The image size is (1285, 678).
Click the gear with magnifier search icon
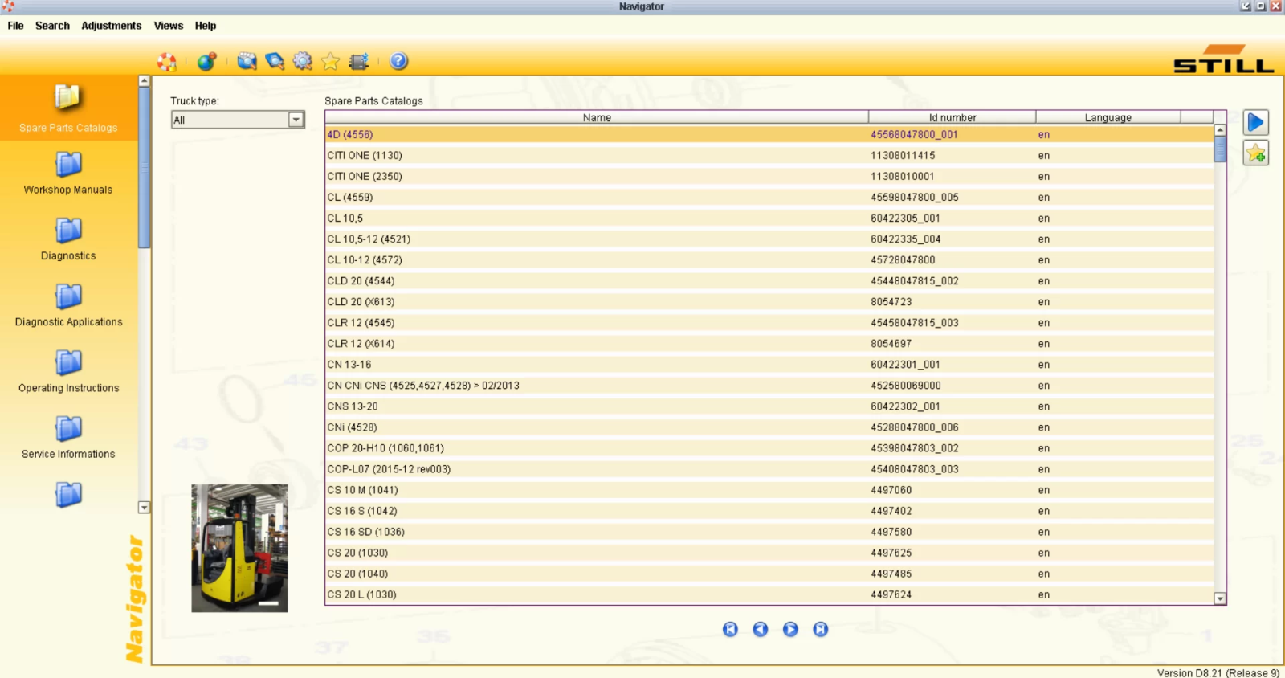(x=303, y=61)
